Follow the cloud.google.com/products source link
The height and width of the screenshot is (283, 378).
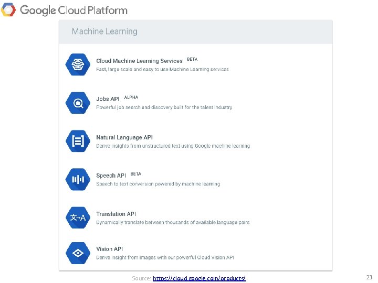pyautogui.click(x=199, y=278)
